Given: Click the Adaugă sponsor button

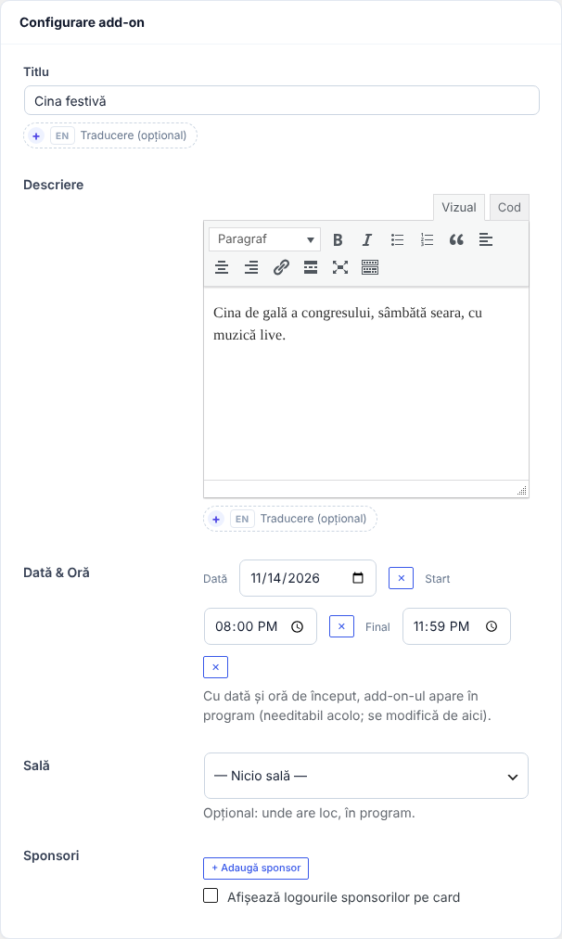Looking at the screenshot, I should click(x=256, y=868).
